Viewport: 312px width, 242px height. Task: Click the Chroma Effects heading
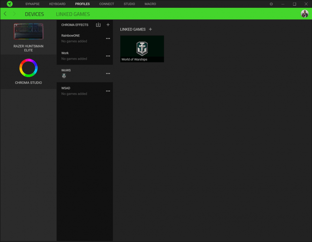75,25
